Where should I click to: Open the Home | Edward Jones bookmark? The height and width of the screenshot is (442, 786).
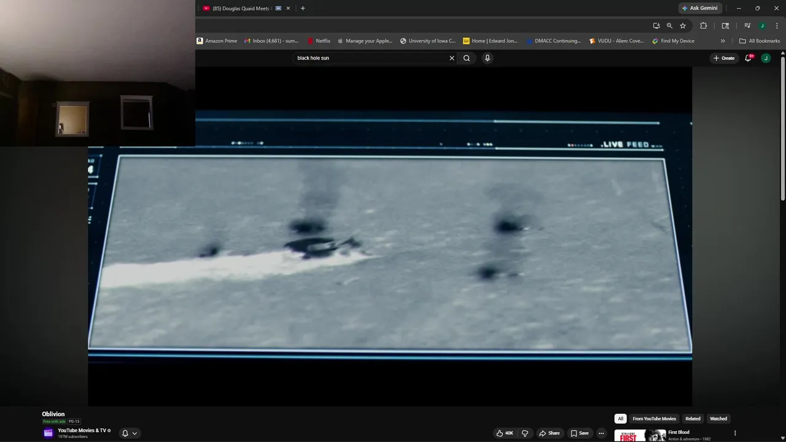point(491,41)
